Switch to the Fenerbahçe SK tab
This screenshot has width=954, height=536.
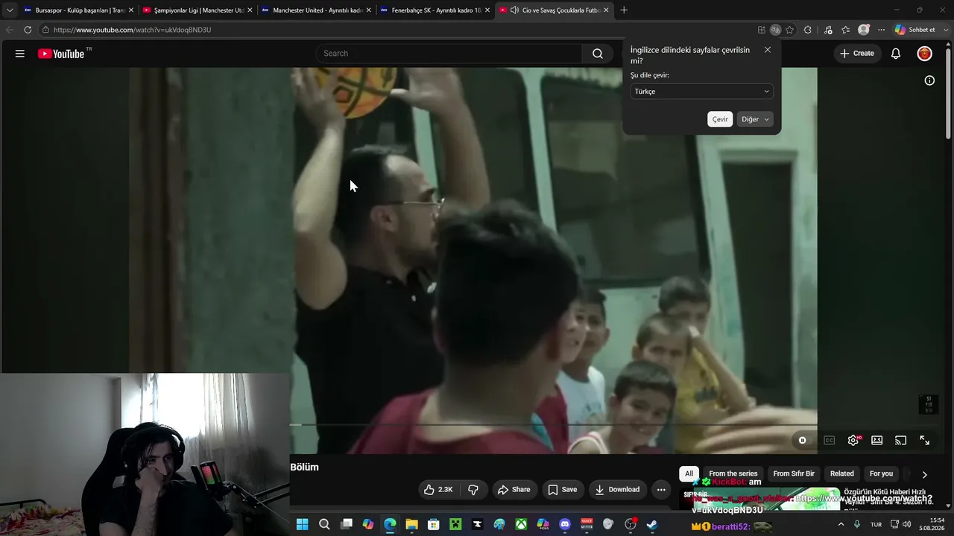coord(434,10)
